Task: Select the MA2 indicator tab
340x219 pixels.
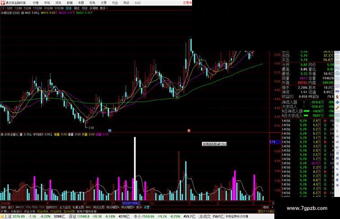Action: pyautogui.click(x=89, y=207)
